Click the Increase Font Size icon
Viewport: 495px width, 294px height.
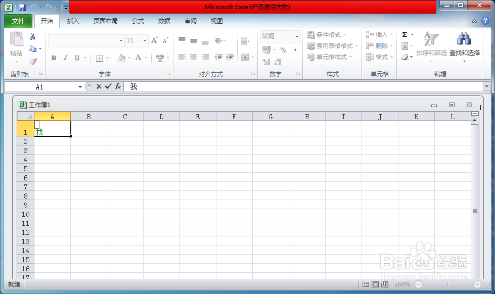pos(154,40)
